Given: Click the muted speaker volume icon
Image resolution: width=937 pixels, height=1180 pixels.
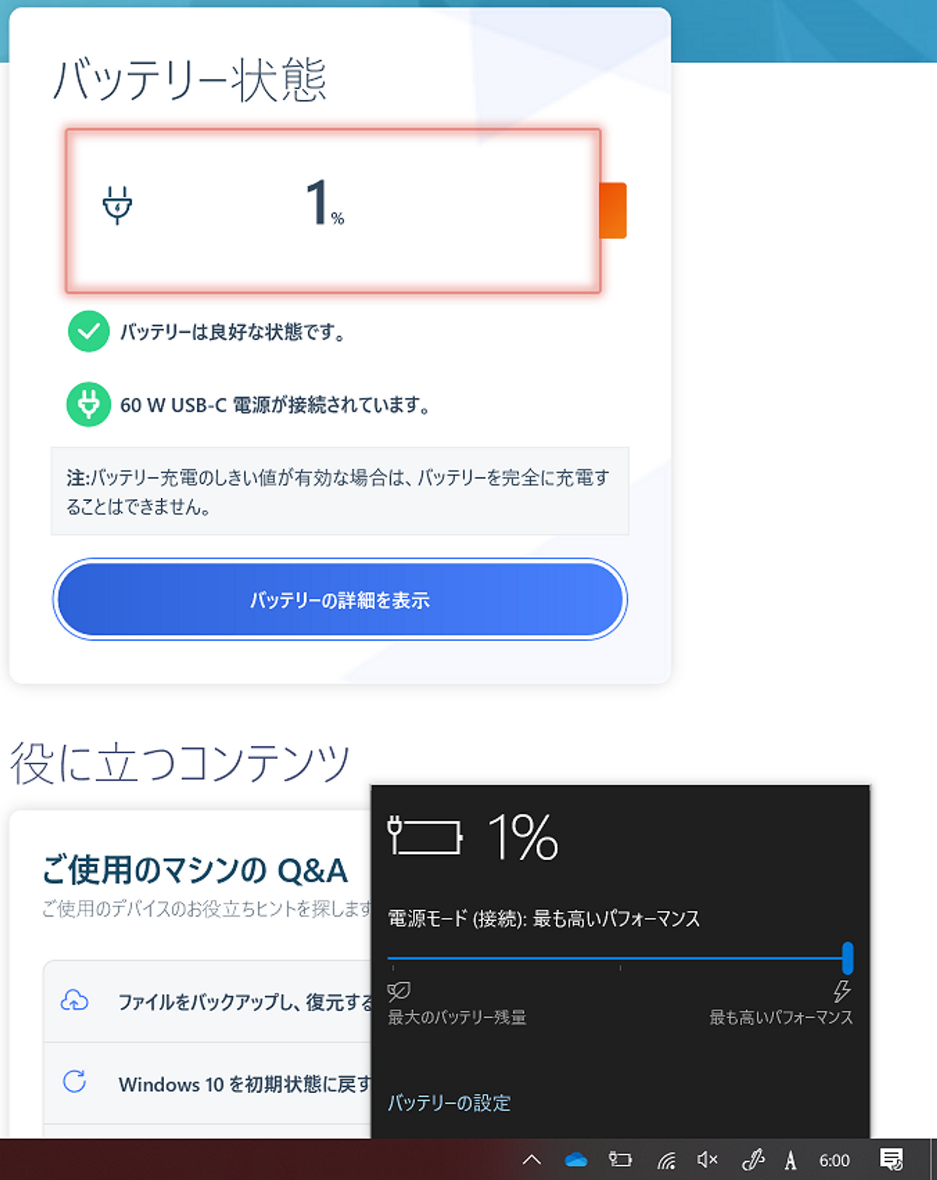Looking at the screenshot, I should (x=707, y=1160).
